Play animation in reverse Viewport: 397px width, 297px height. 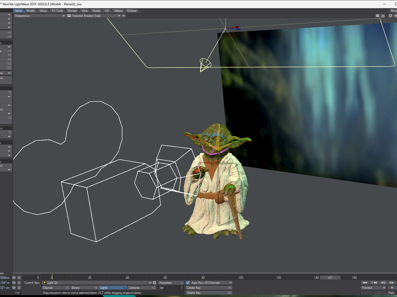[x=392, y=288]
